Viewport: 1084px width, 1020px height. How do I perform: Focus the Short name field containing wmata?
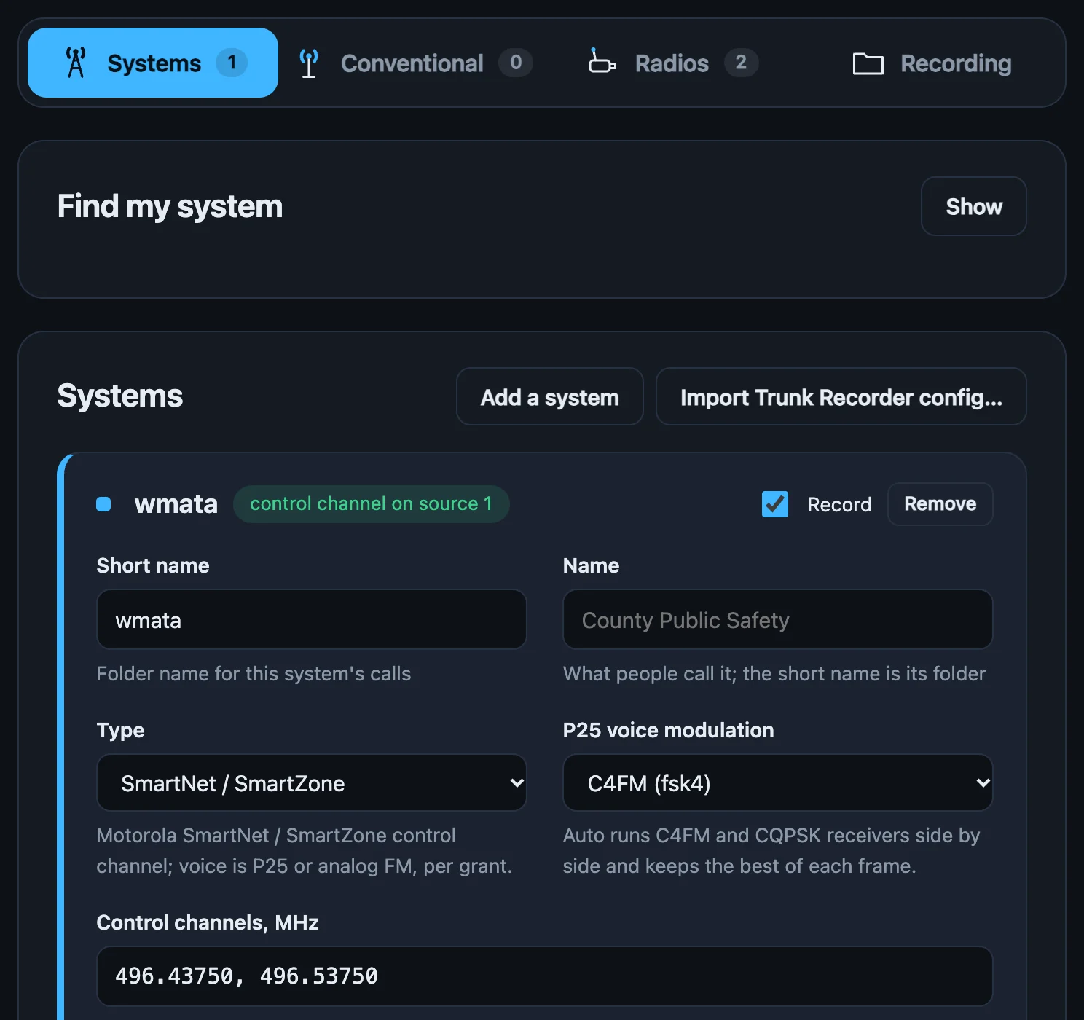tap(312, 620)
